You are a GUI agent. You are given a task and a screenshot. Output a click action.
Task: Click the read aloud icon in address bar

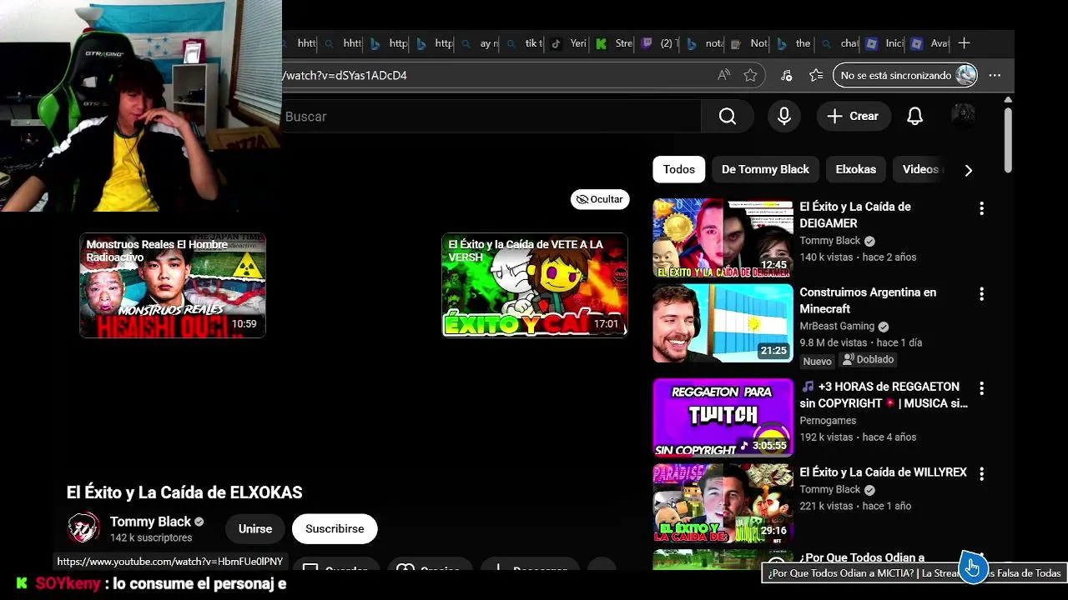tap(723, 75)
